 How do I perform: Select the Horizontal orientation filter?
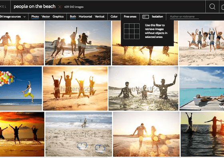coord(86,16)
